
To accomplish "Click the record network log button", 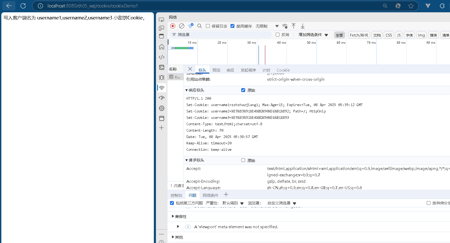I will pos(173,26).
